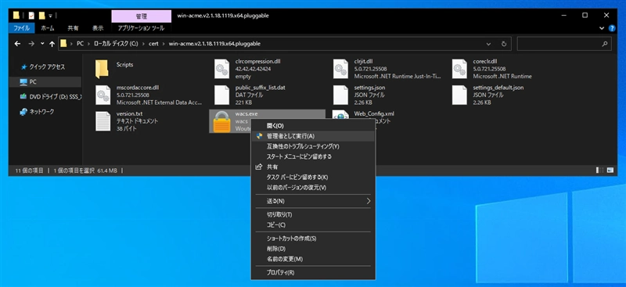The width and height of the screenshot is (626, 287).
Task: Open the 共有 ribbon tab
Action: [73, 28]
